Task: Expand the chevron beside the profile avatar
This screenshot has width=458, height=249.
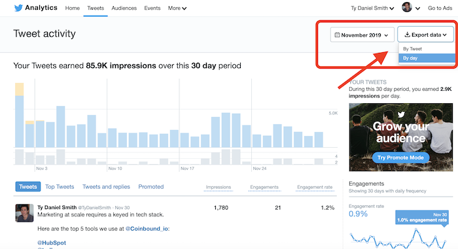Action: [x=417, y=8]
